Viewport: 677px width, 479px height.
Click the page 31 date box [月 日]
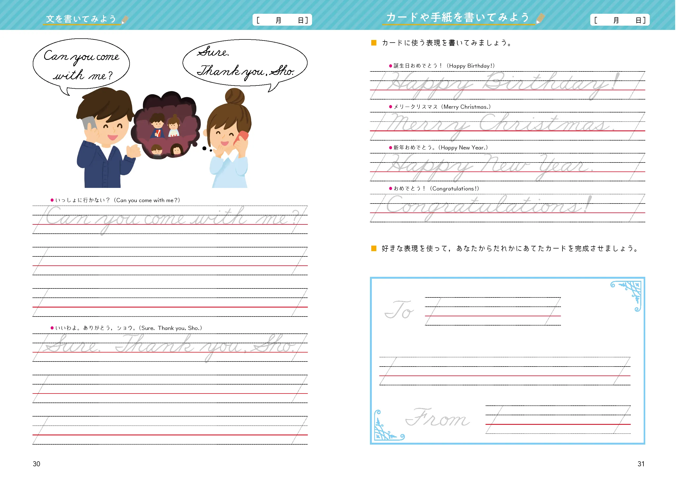pos(620,20)
